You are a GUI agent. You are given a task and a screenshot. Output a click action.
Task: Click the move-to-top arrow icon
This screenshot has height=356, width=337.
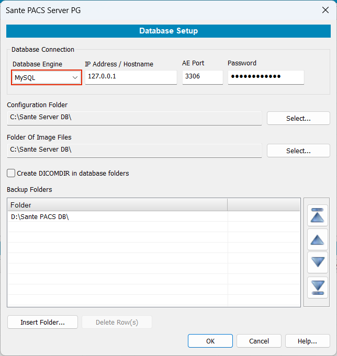(x=318, y=215)
